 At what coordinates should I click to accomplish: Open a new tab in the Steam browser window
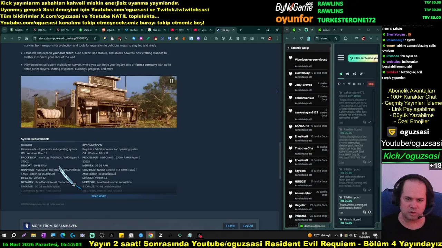(x=240, y=30)
